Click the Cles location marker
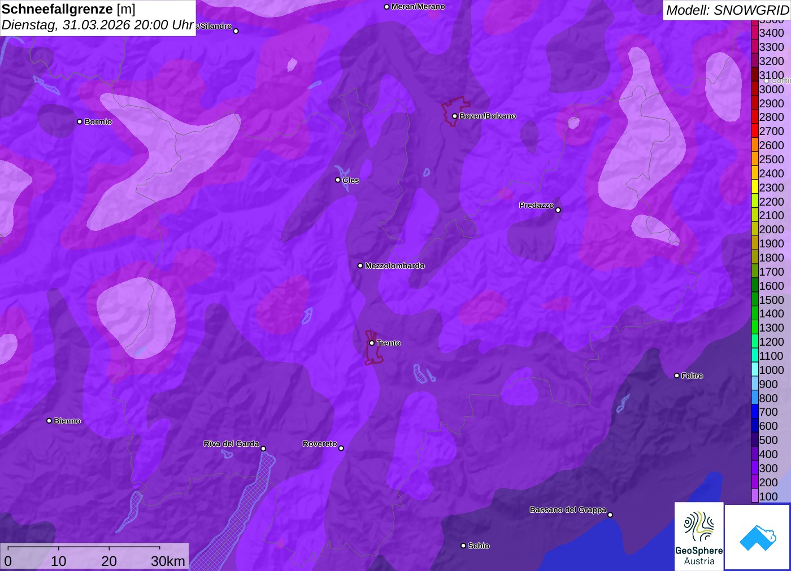 coord(338,180)
